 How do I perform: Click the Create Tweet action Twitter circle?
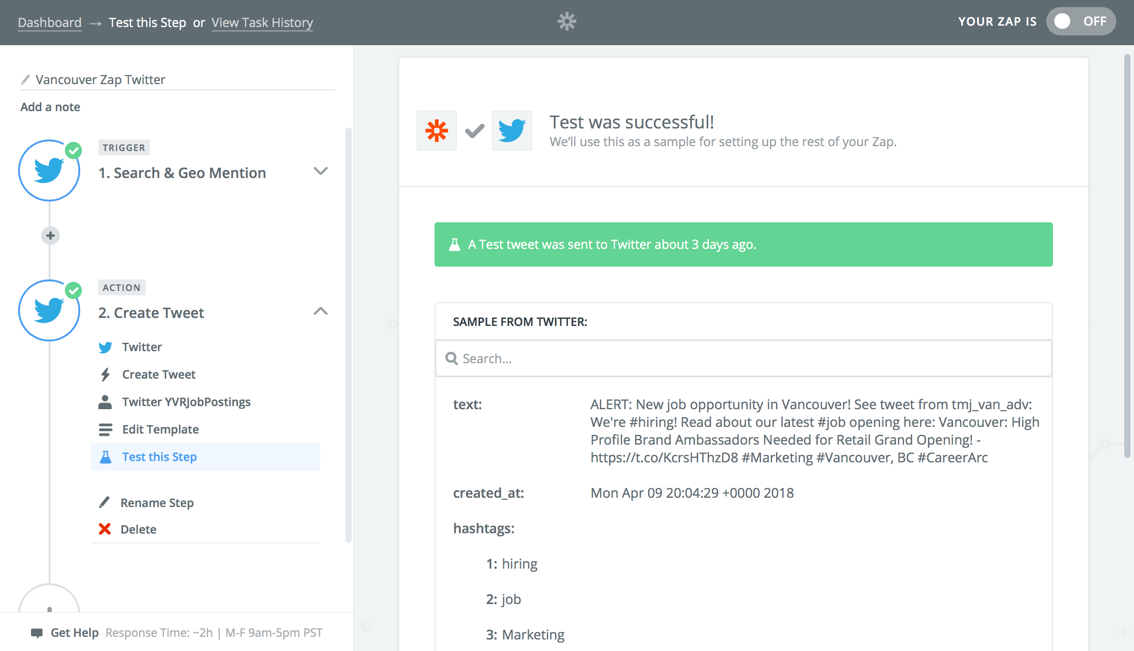tap(49, 310)
